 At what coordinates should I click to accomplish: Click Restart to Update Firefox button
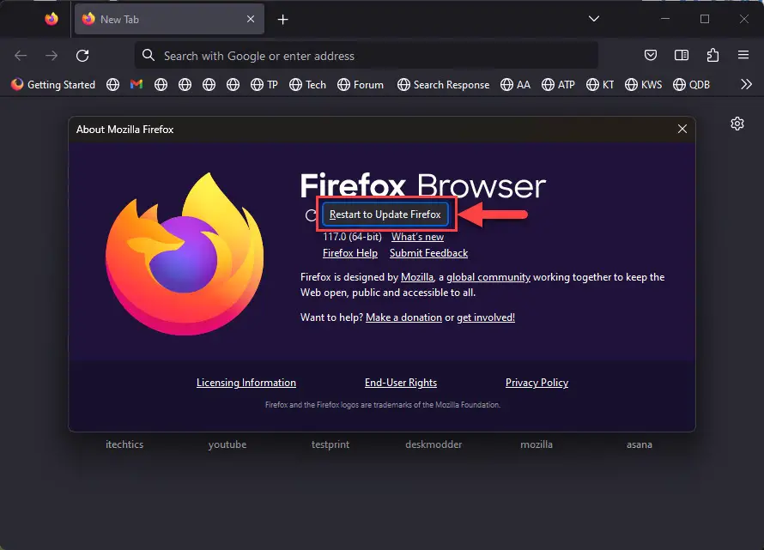click(385, 215)
